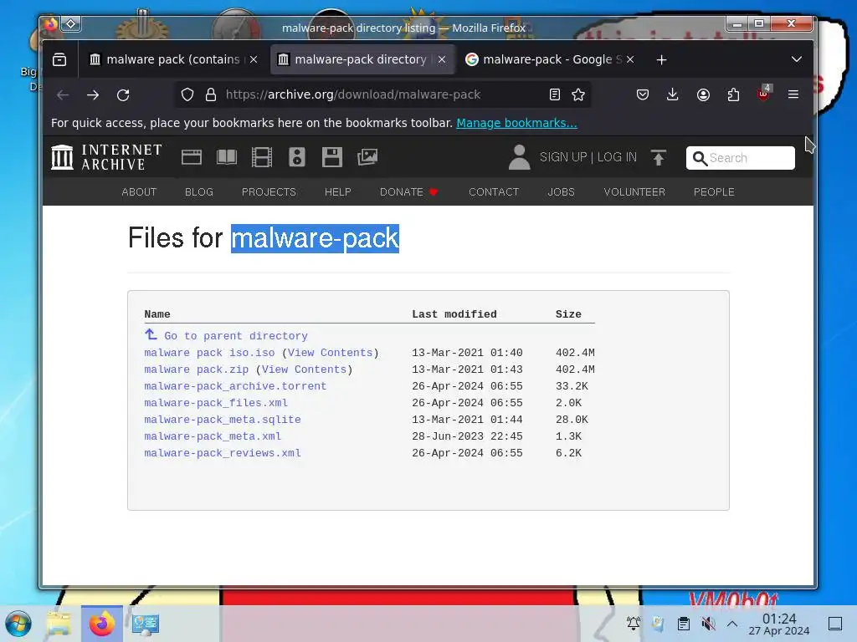This screenshot has width=857, height=642.
Task: View Contents of malware pack iso.iso
Action: (x=330, y=353)
